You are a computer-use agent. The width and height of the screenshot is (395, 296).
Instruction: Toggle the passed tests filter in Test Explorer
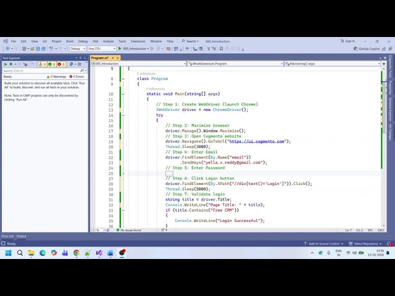point(52,64)
